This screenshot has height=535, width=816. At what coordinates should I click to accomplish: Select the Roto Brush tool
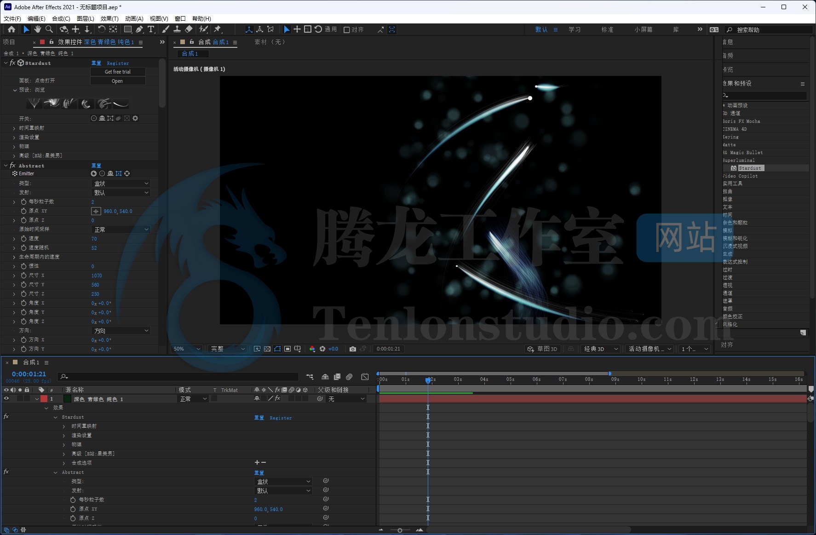tap(203, 29)
